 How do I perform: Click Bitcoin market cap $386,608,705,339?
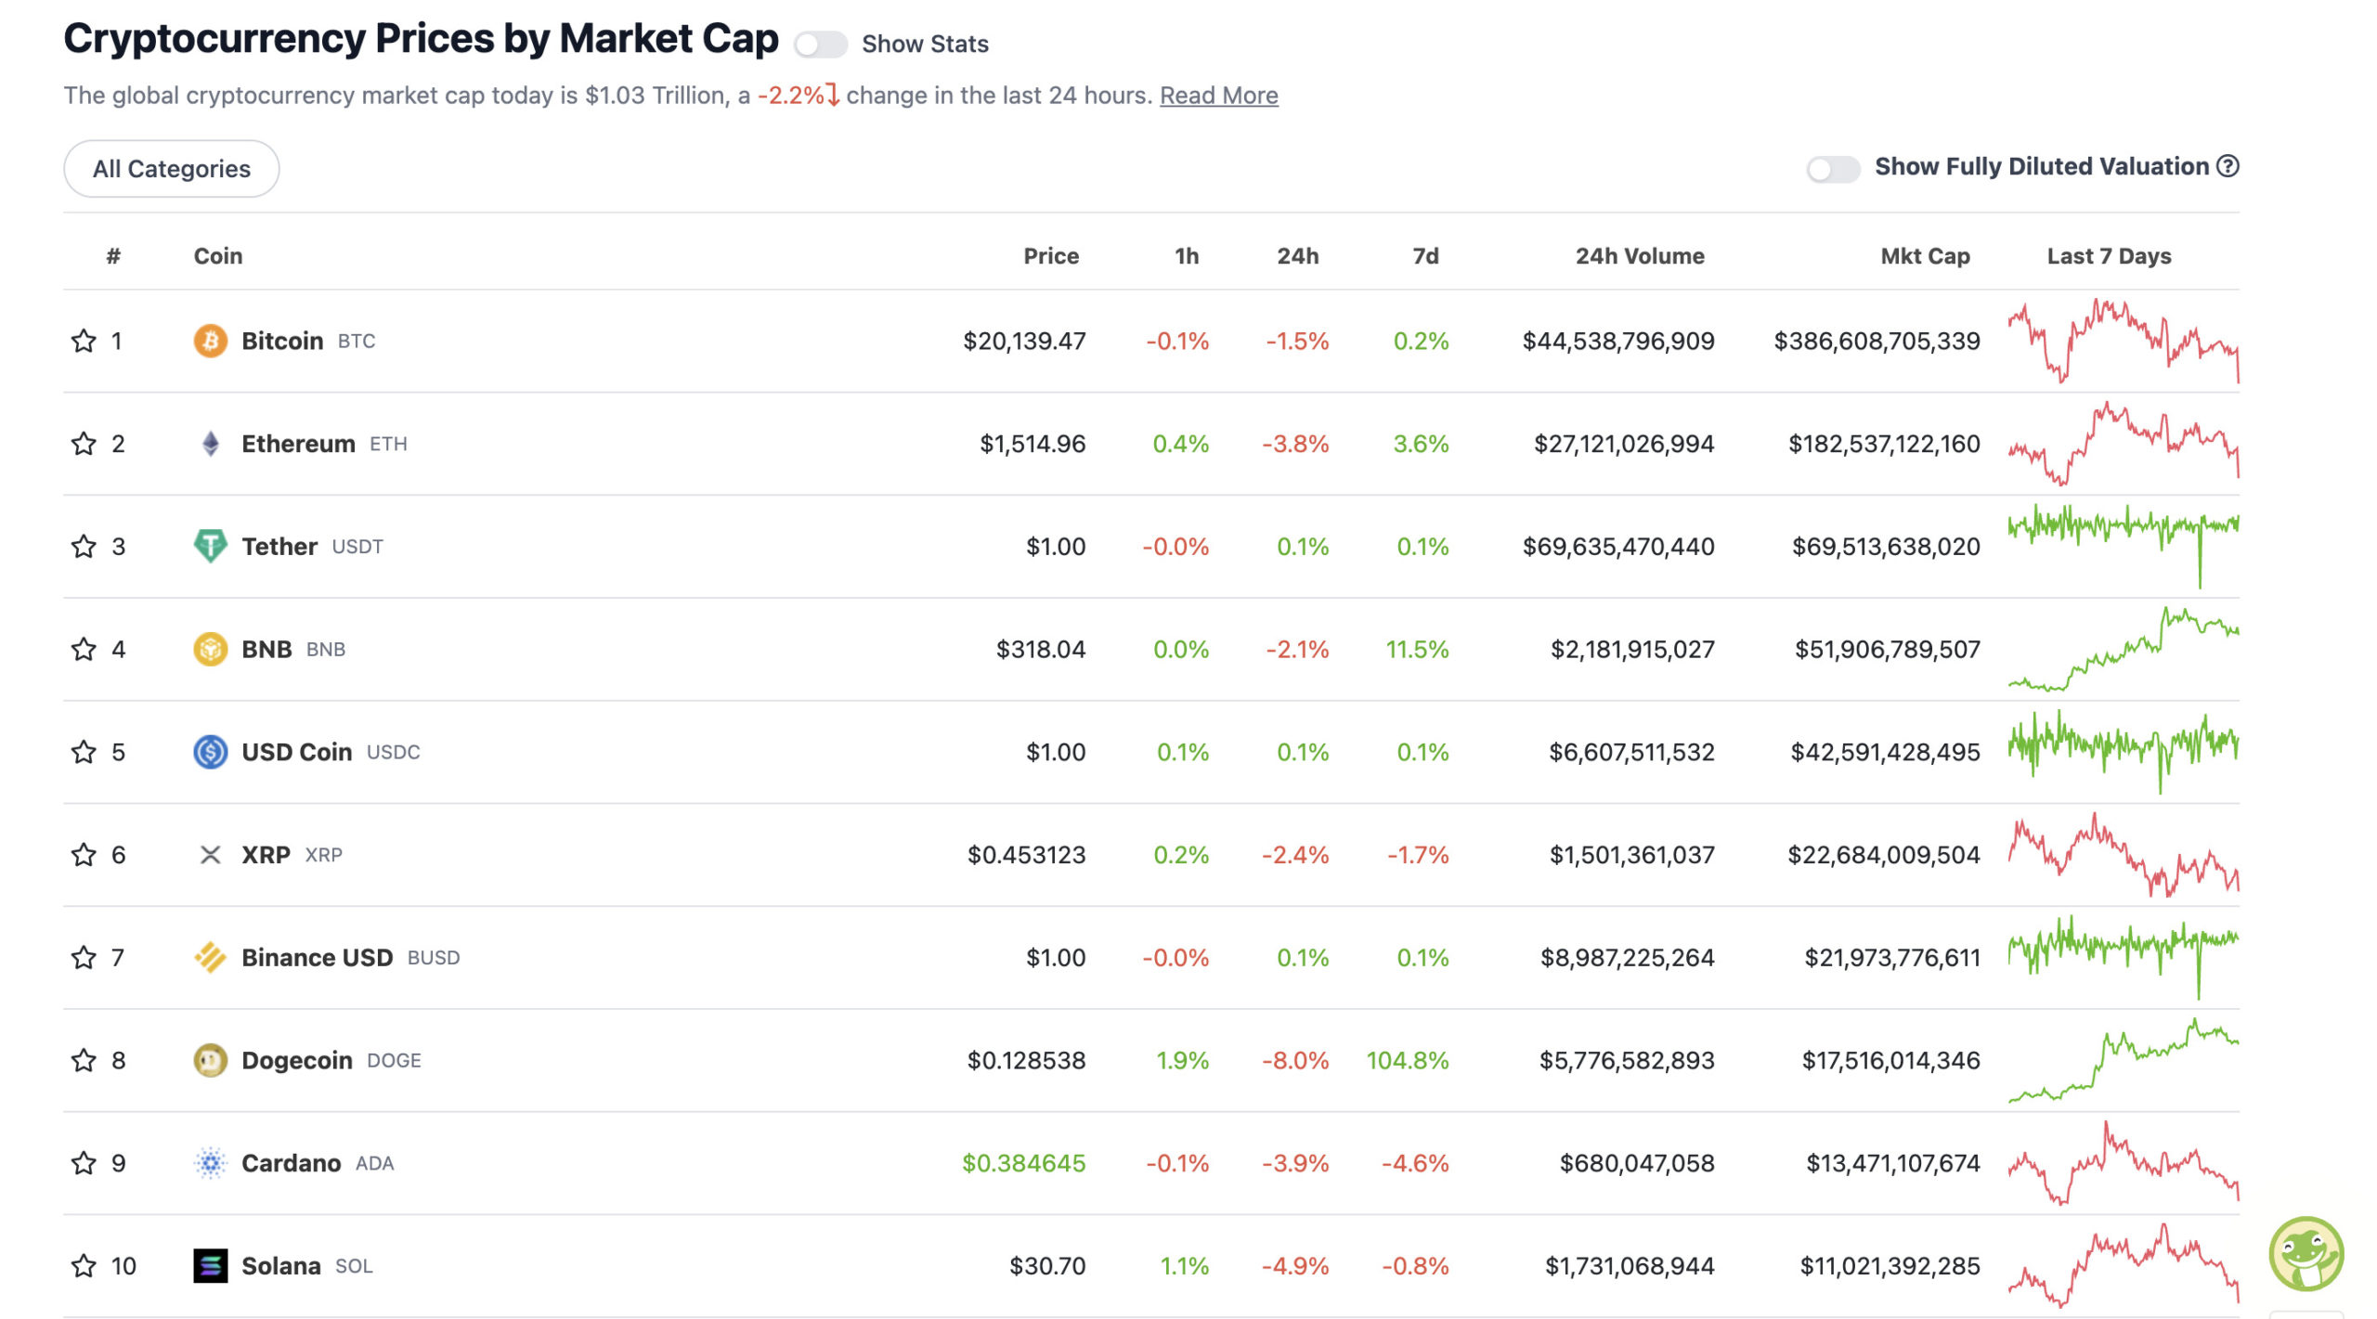1877,341
